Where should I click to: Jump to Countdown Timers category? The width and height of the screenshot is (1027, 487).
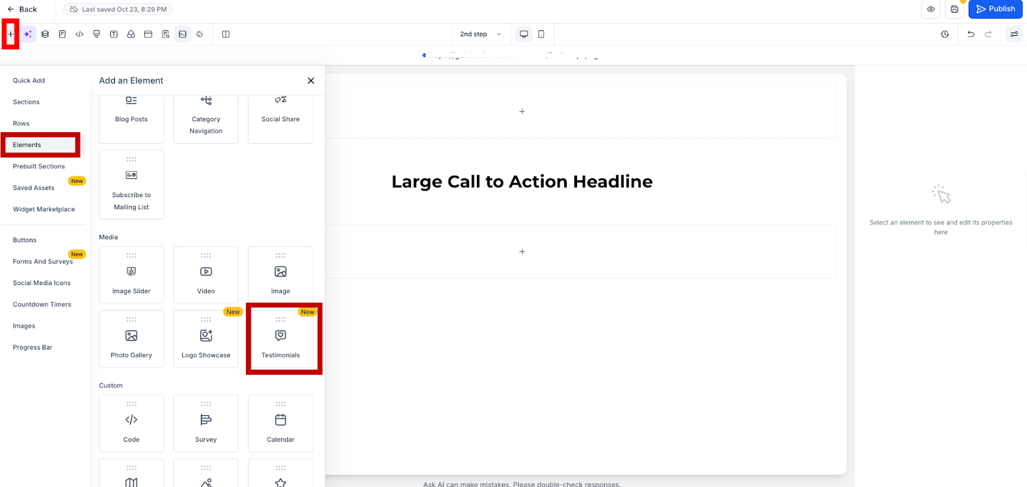(42, 305)
